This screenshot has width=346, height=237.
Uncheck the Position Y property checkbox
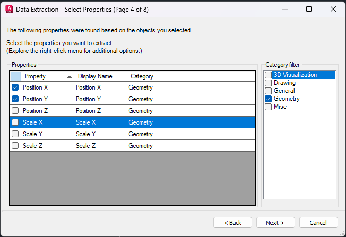tap(15, 99)
